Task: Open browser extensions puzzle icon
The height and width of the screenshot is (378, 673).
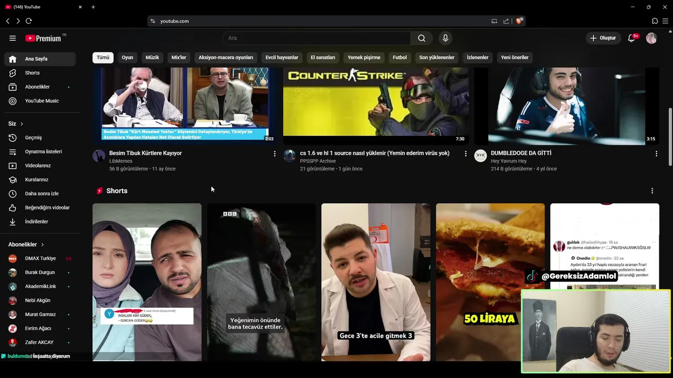Action: 655,21
